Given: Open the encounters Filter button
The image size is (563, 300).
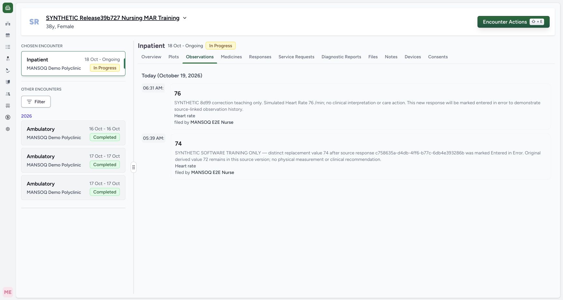Looking at the screenshot, I should pyautogui.click(x=36, y=102).
